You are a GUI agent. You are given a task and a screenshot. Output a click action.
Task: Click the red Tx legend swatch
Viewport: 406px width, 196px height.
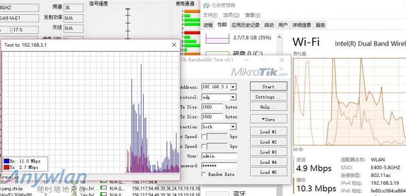tap(7, 167)
